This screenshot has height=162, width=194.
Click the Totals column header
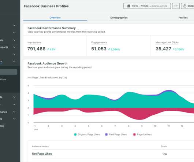164,146
